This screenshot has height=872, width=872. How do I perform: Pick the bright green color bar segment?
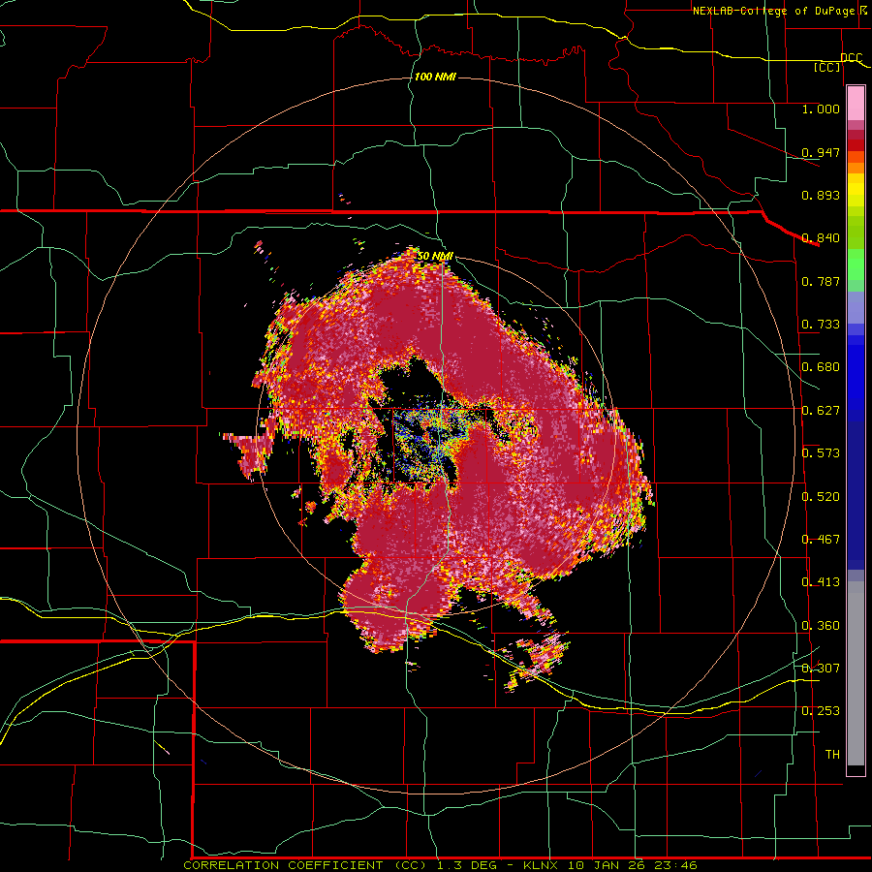point(856,265)
